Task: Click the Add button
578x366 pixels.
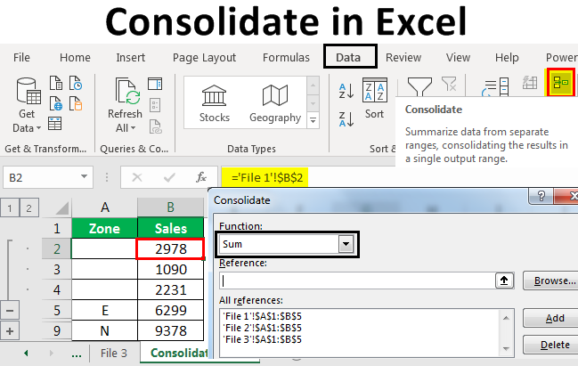Action: [550, 318]
